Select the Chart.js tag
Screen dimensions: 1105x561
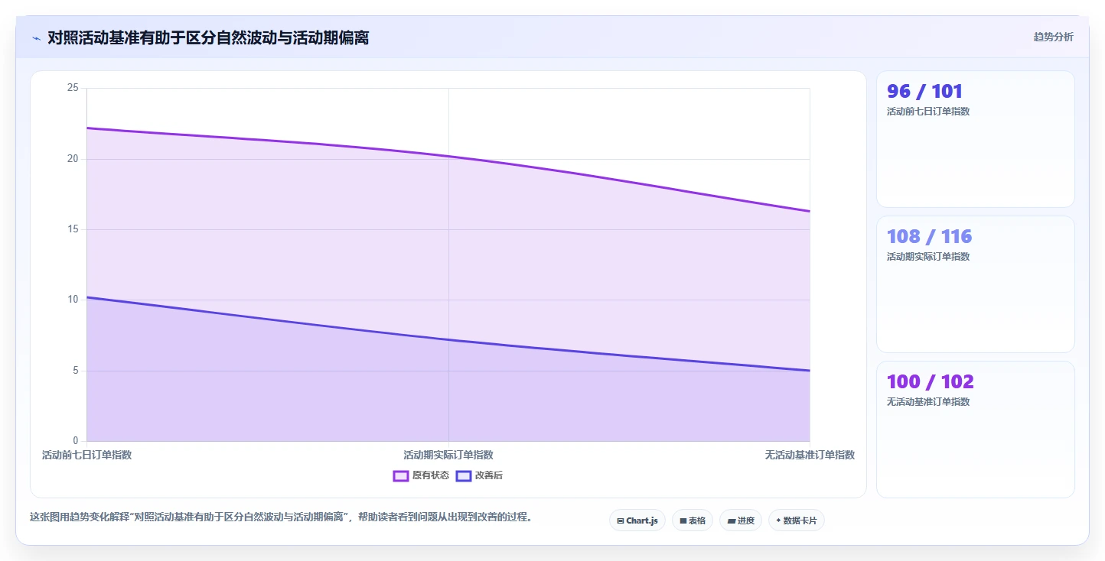(x=637, y=520)
